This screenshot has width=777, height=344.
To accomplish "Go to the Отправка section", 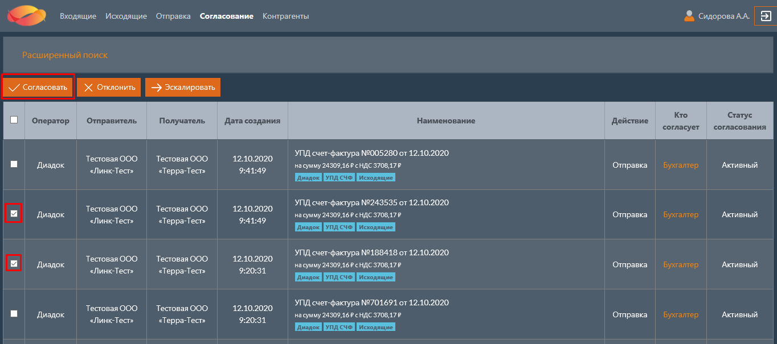I will coord(173,16).
